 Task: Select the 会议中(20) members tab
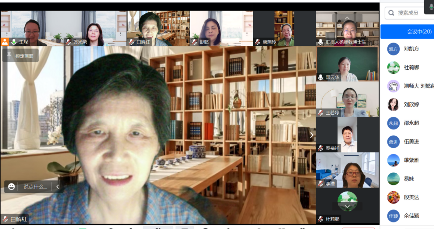tap(407, 32)
